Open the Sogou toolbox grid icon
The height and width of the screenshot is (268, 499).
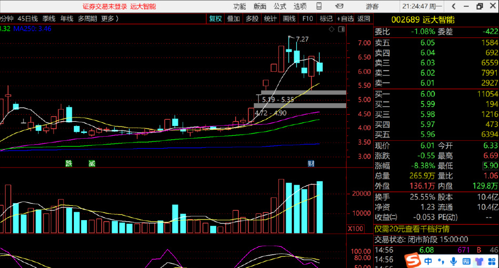tap(492, 262)
